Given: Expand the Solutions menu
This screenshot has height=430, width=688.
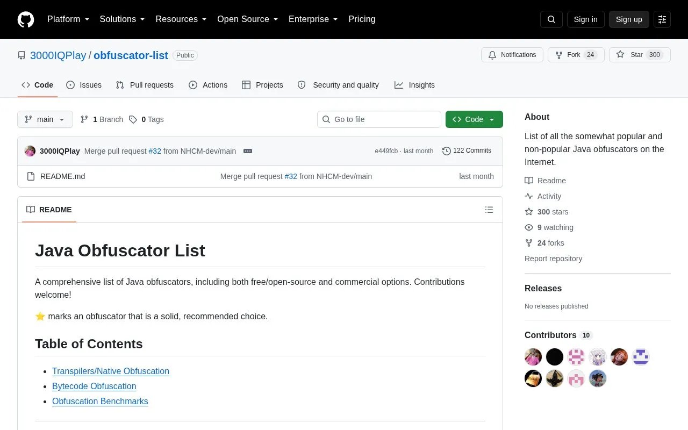Looking at the screenshot, I should pyautogui.click(x=123, y=19).
